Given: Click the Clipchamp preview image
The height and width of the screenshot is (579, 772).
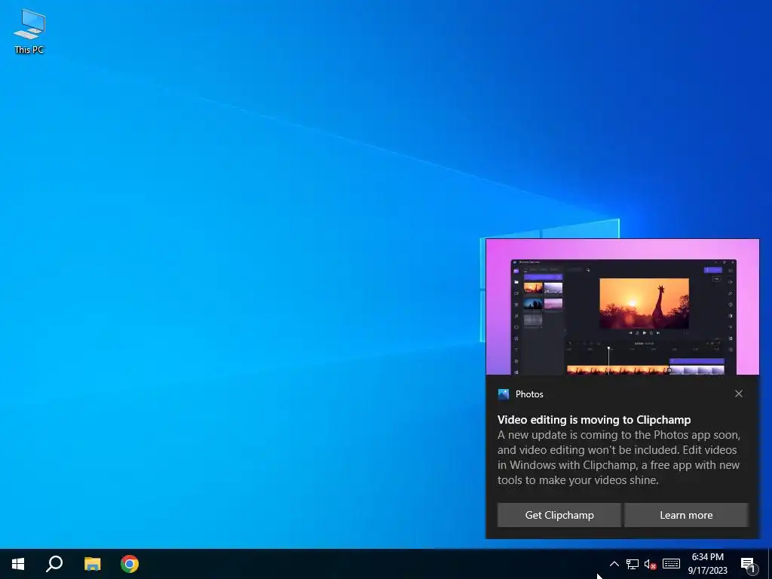Looking at the screenshot, I should [x=622, y=308].
